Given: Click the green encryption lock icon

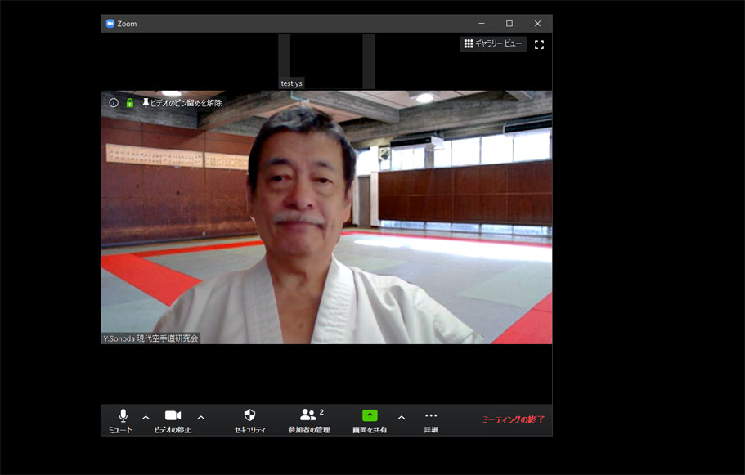Looking at the screenshot, I should click(x=129, y=103).
